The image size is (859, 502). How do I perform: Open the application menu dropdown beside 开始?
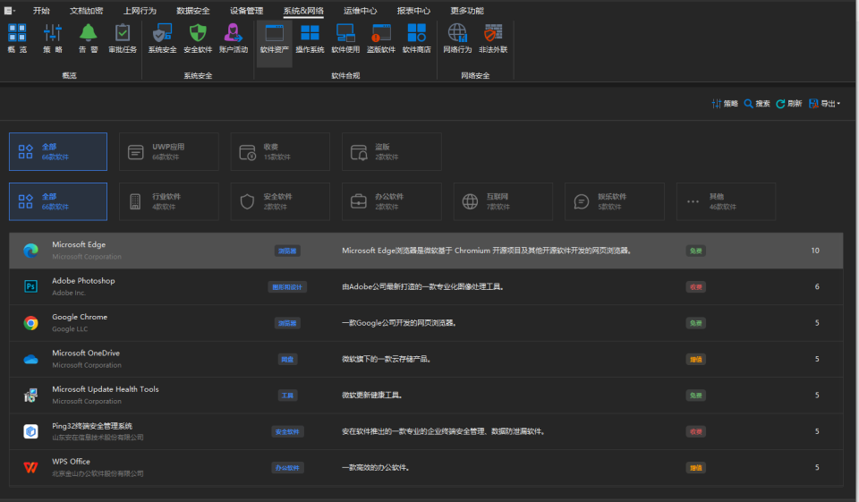click(10, 11)
